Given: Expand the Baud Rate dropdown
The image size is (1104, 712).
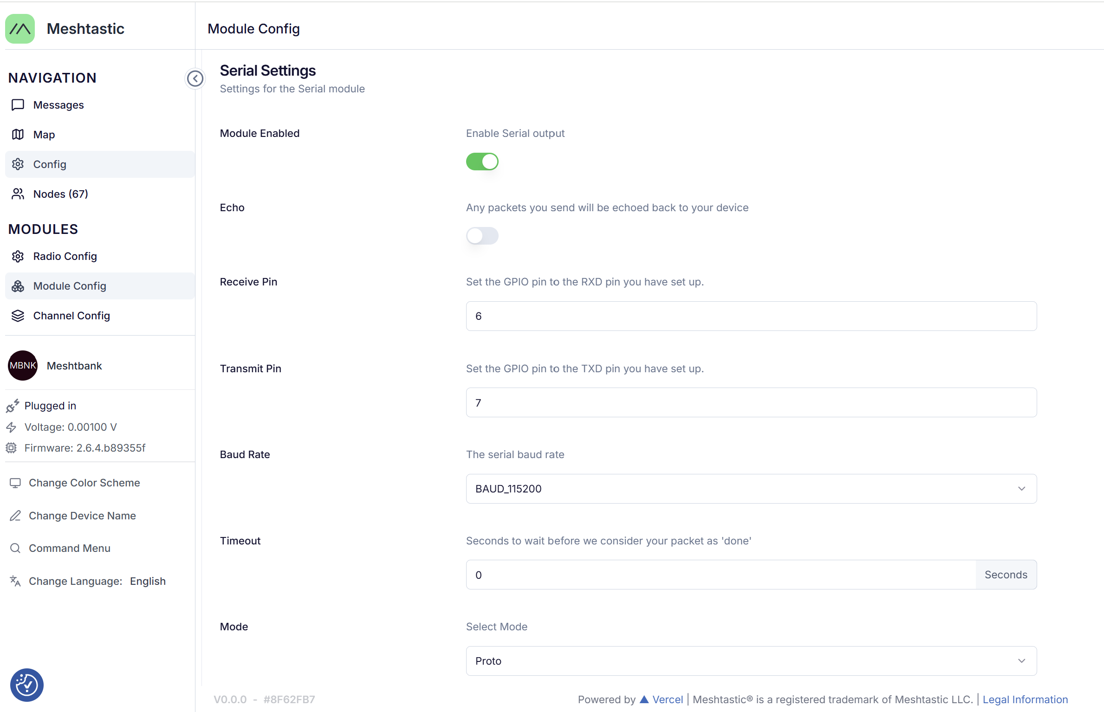Looking at the screenshot, I should [751, 489].
